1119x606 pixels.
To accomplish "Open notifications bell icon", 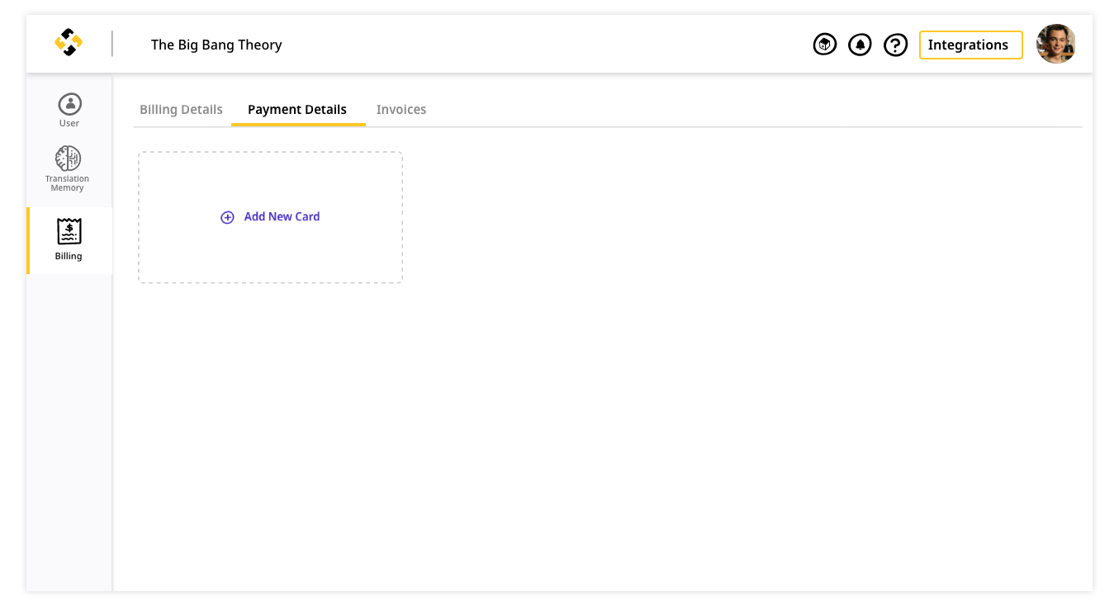I will 860,45.
